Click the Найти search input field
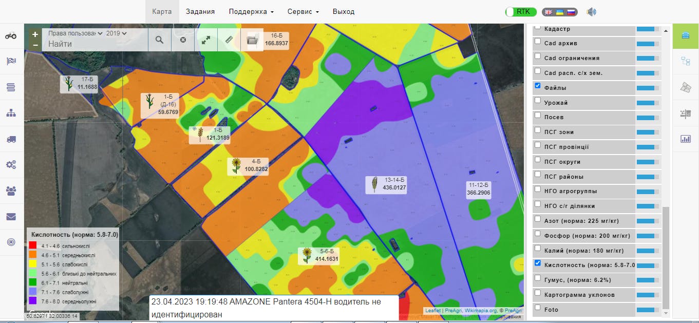Image resolution: width=699 pixels, height=323 pixels. pyautogui.click(x=95, y=44)
